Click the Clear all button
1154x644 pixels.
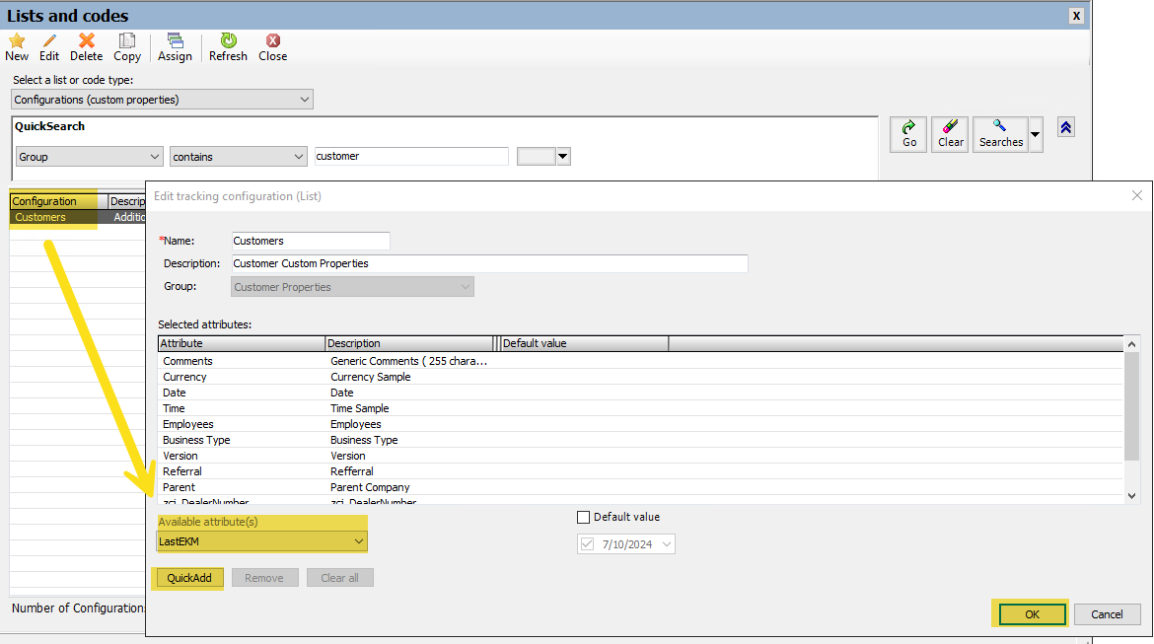point(340,578)
